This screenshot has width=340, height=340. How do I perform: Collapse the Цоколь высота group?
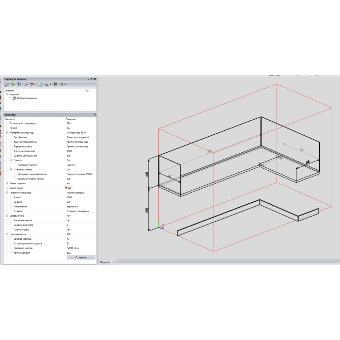pyautogui.click(x=7, y=234)
